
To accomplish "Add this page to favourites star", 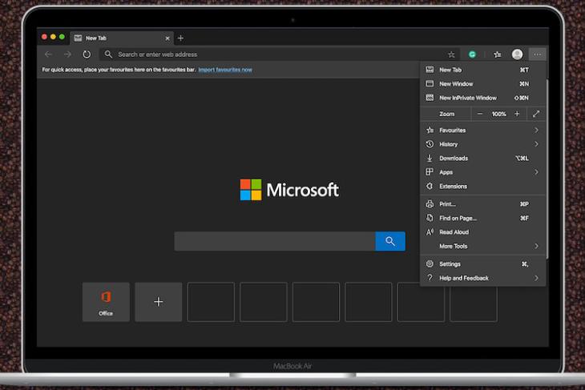I will tap(451, 54).
